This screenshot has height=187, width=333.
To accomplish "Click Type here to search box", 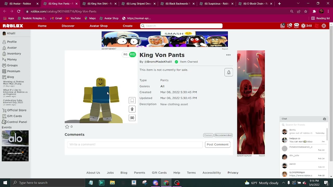I will click(x=48, y=183).
